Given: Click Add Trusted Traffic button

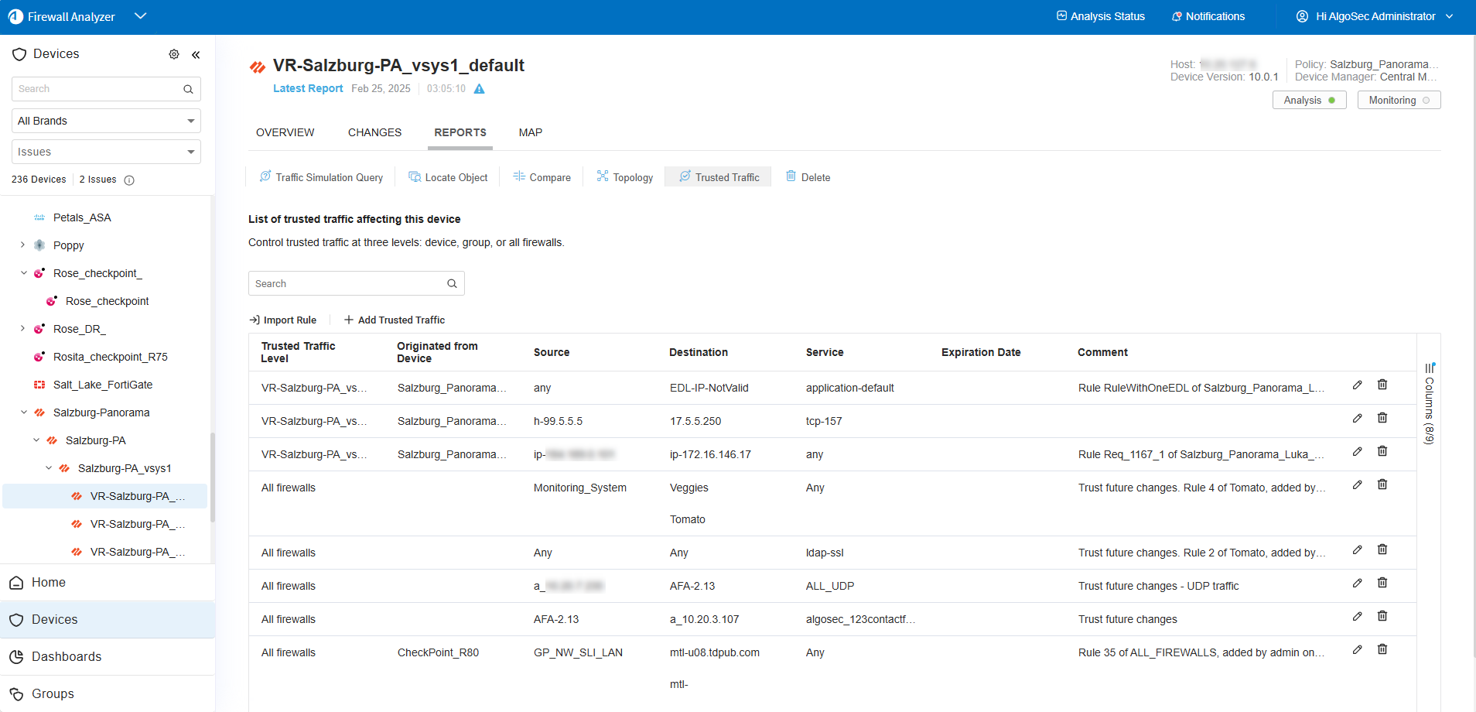Looking at the screenshot, I should point(395,320).
